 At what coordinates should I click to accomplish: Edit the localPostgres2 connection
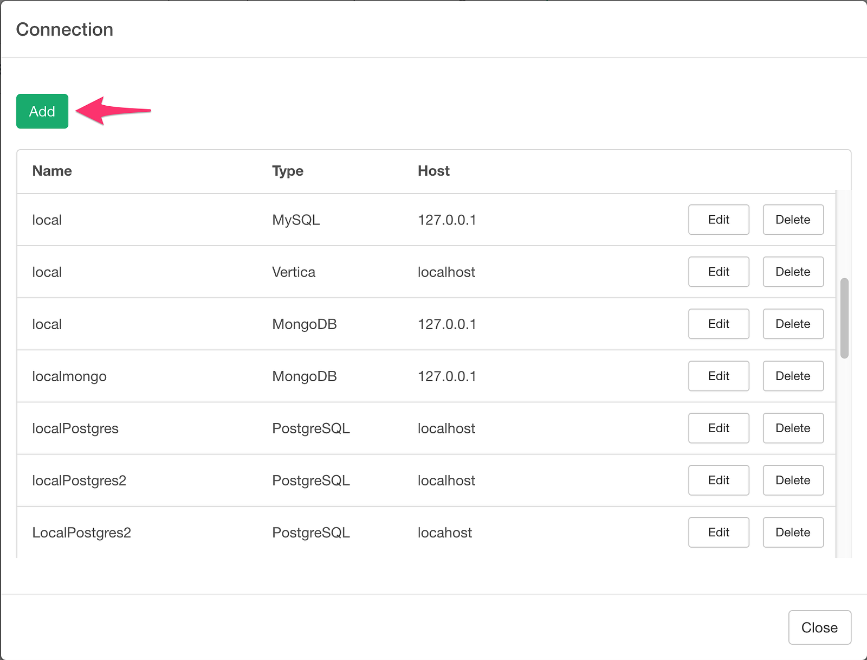tap(719, 480)
